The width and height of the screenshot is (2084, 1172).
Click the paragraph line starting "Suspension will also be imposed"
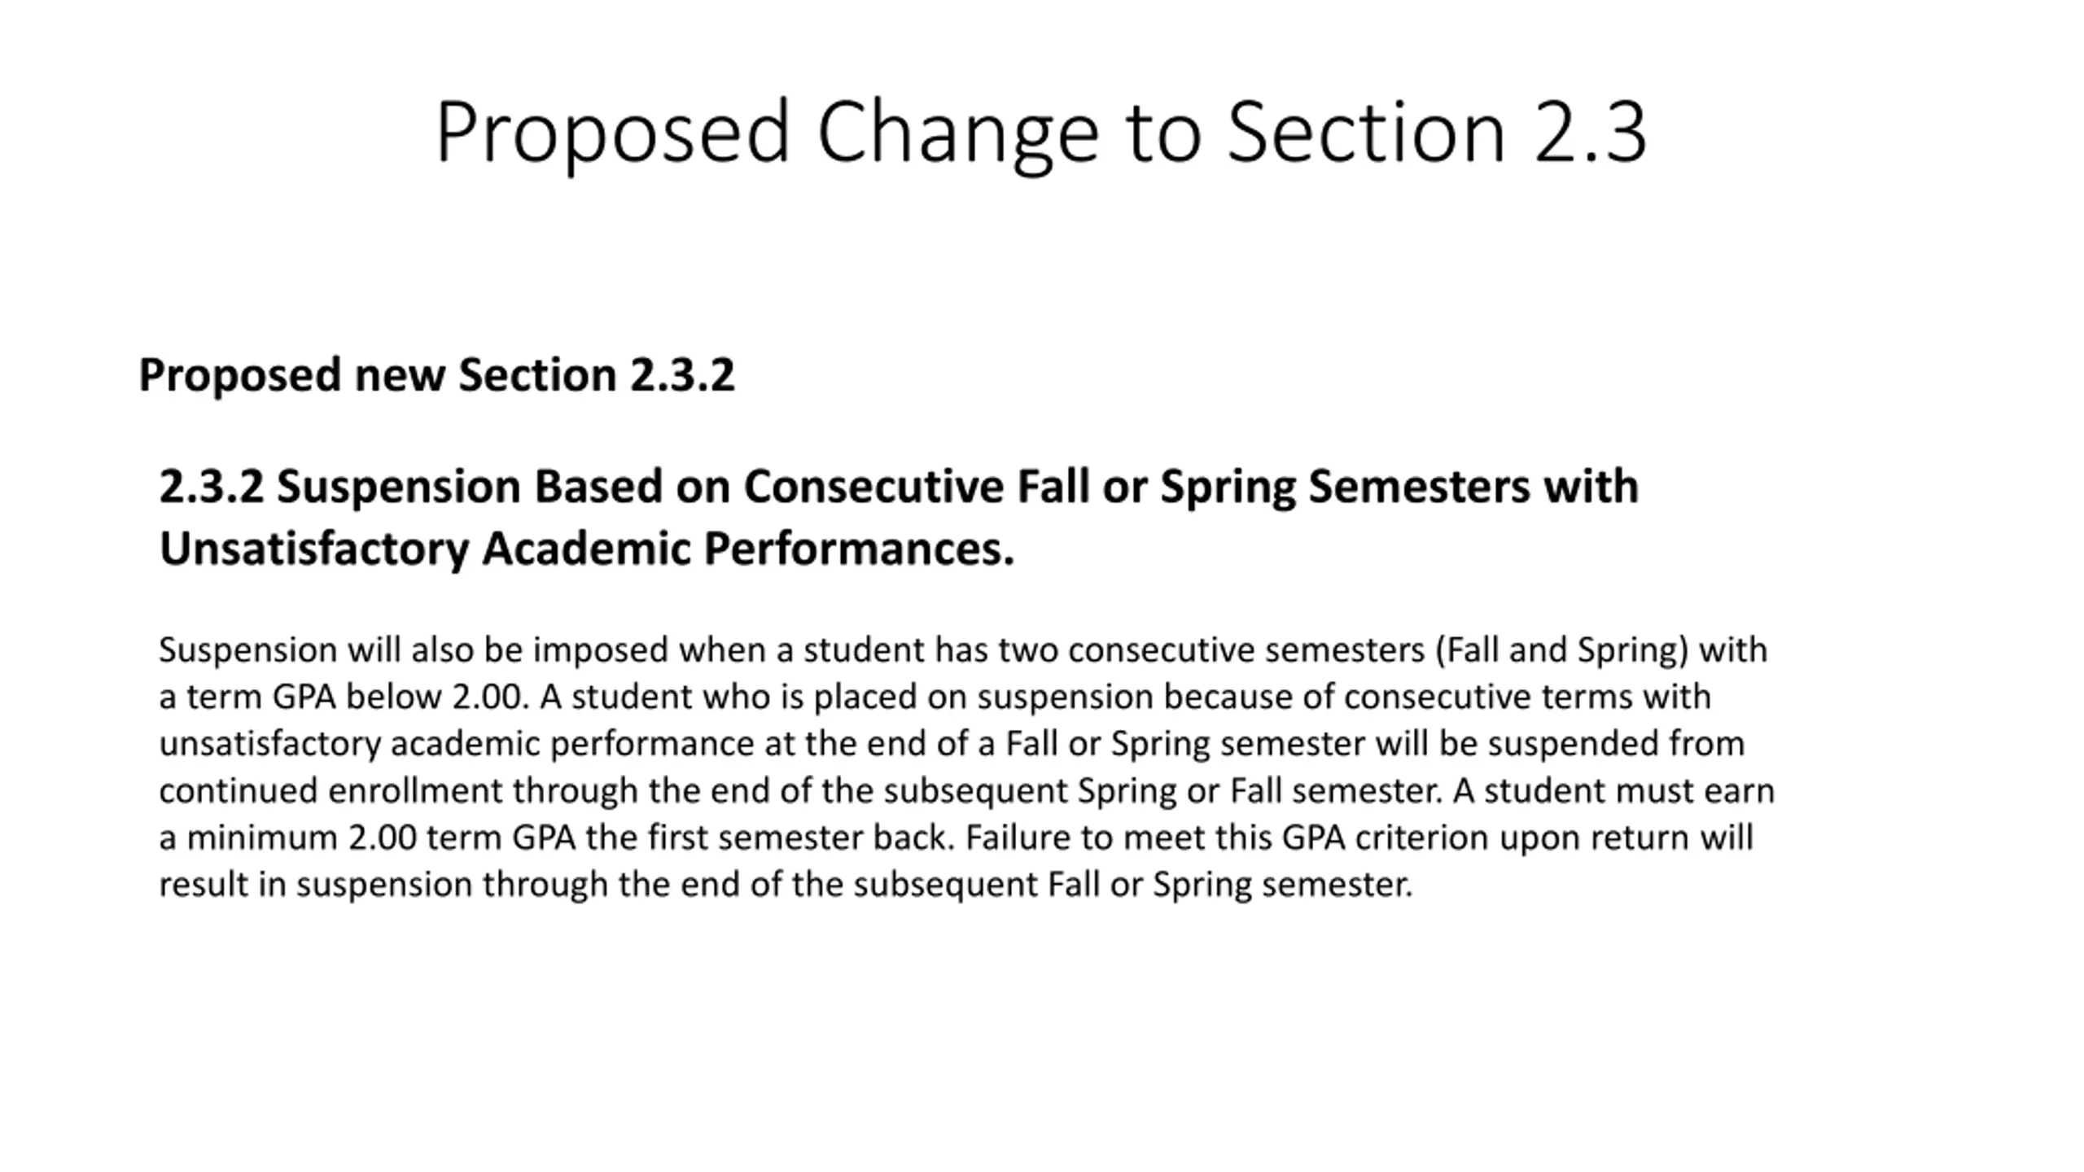coord(963,651)
